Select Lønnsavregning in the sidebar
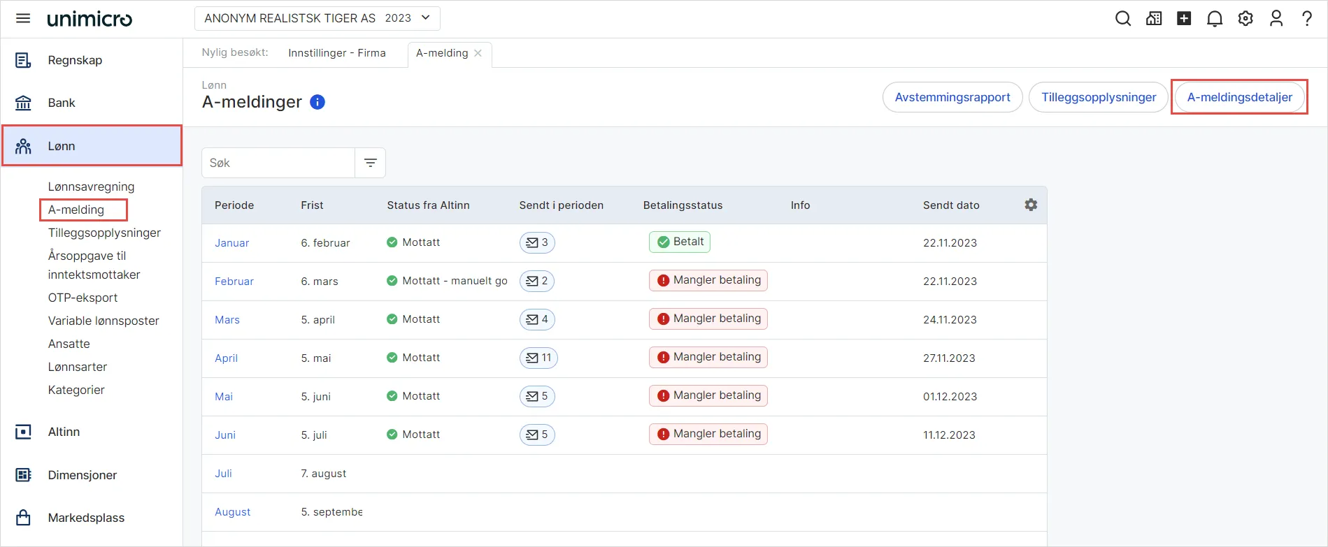The height and width of the screenshot is (547, 1328). point(91,187)
